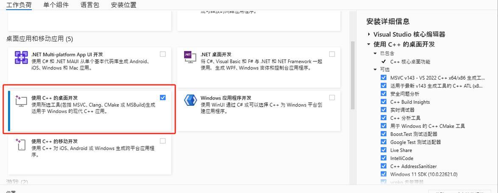The image size is (498, 193).
Task: Uncheck the 使用 C++ 的桌面开发 workload
Action: [x=162, y=98]
